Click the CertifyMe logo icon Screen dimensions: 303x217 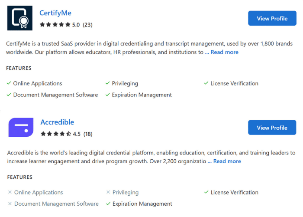click(20, 18)
